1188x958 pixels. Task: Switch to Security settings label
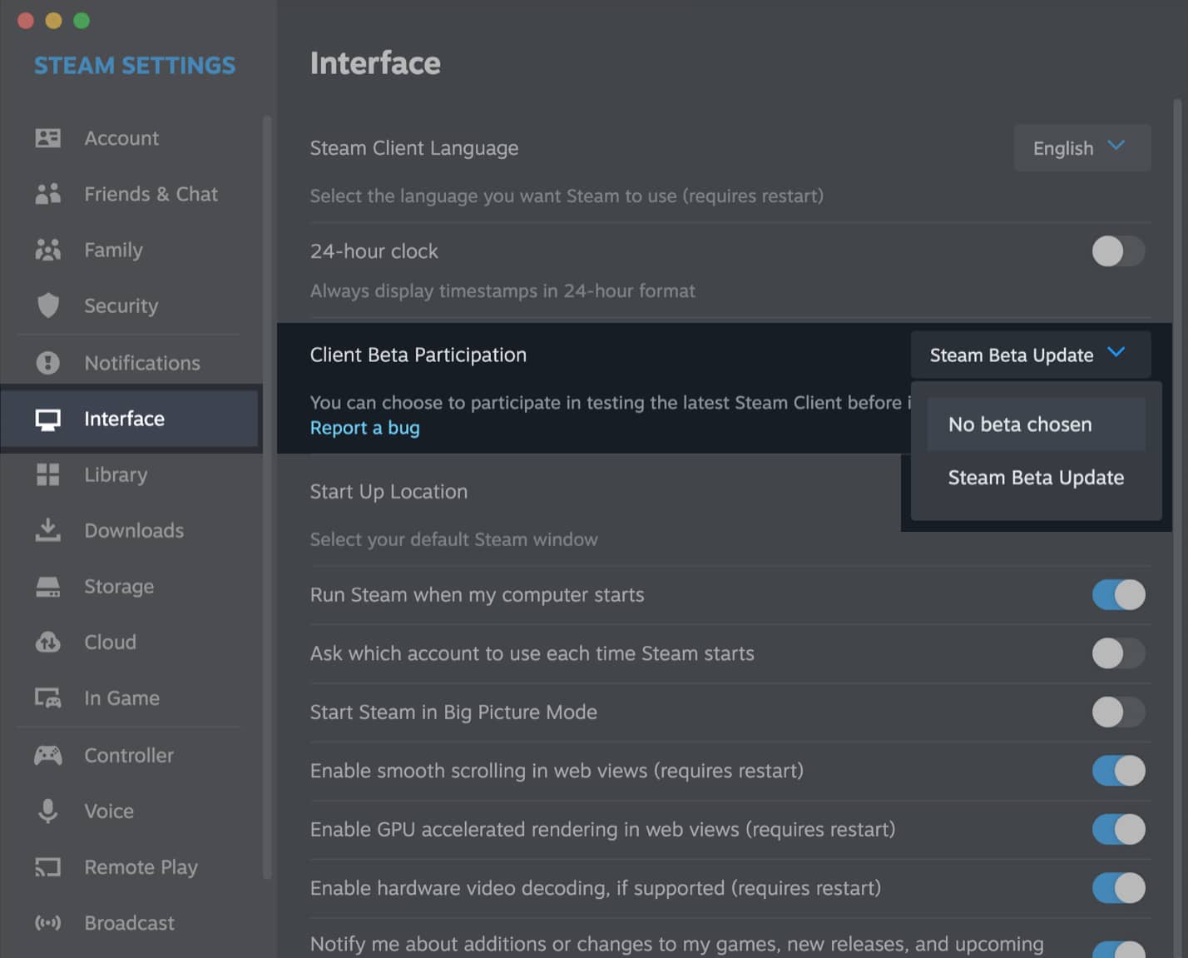click(x=121, y=305)
